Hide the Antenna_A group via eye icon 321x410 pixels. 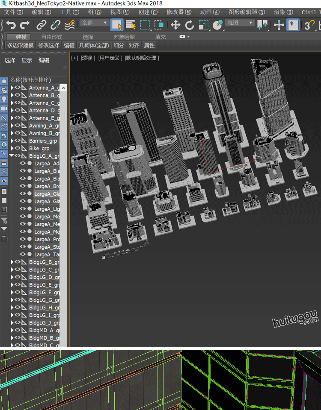[18, 88]
